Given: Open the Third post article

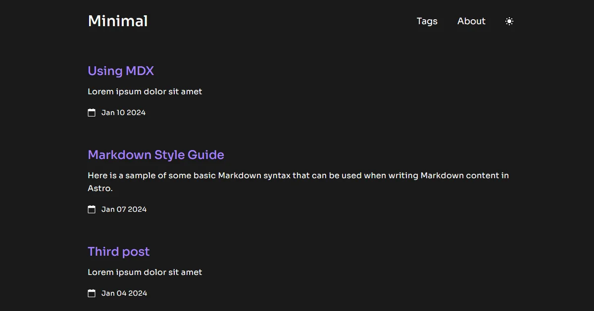Looking at the screenshot, I should click(119, 252).
